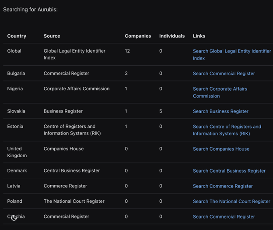Select the 'Searching for Aurubis:' heading text

[30, 9]
